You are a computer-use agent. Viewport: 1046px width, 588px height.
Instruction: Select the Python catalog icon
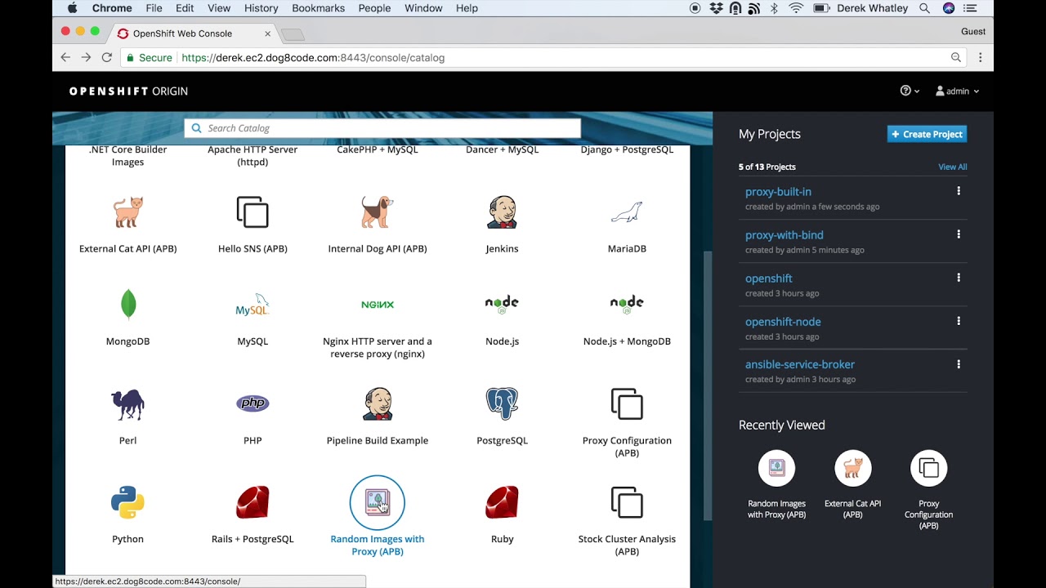pos(127,502)
